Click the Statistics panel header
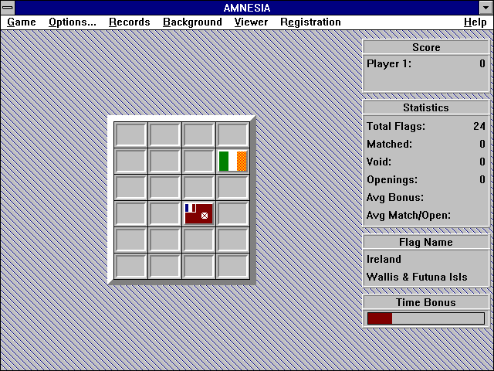494x371 pixels. click(x=426, y=107)
